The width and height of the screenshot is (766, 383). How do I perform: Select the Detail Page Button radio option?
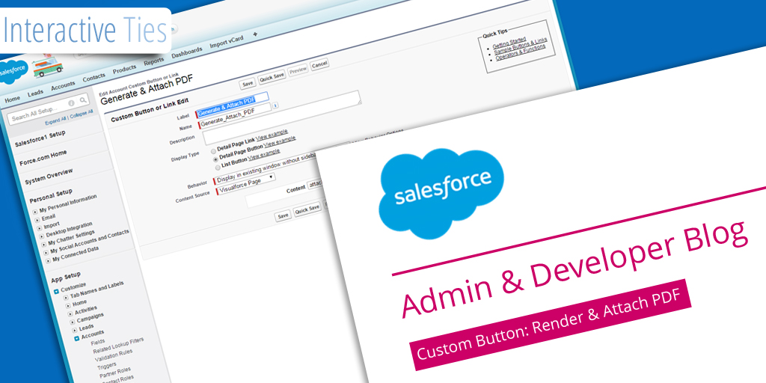click(215, 158)
